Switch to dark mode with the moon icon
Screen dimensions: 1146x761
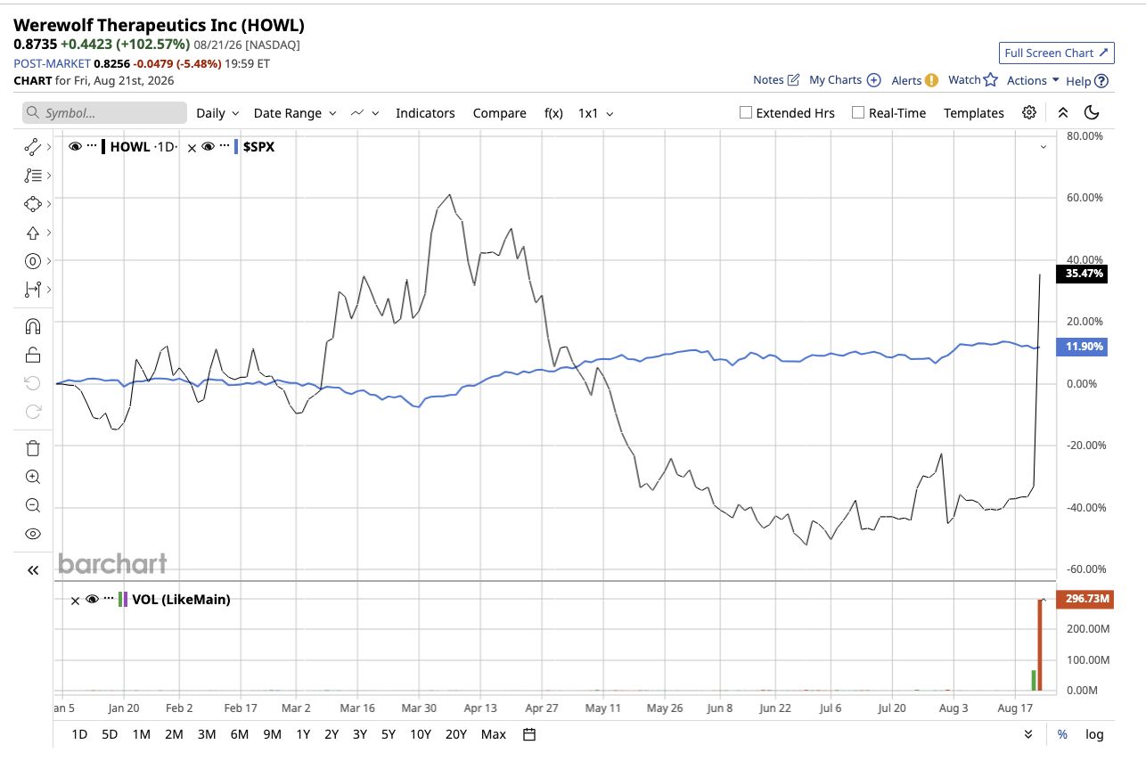click(1092, 112)
